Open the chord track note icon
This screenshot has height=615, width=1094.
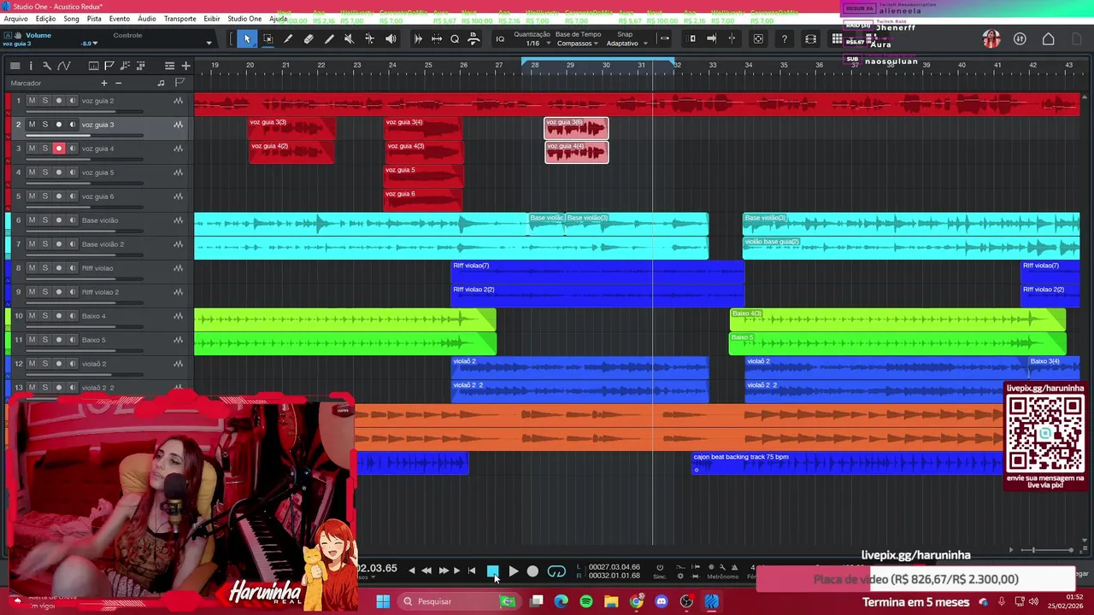125,66
